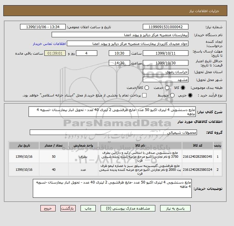Click the بازگشت back button
Screen dimensions: 234x226
click(68, 208)
